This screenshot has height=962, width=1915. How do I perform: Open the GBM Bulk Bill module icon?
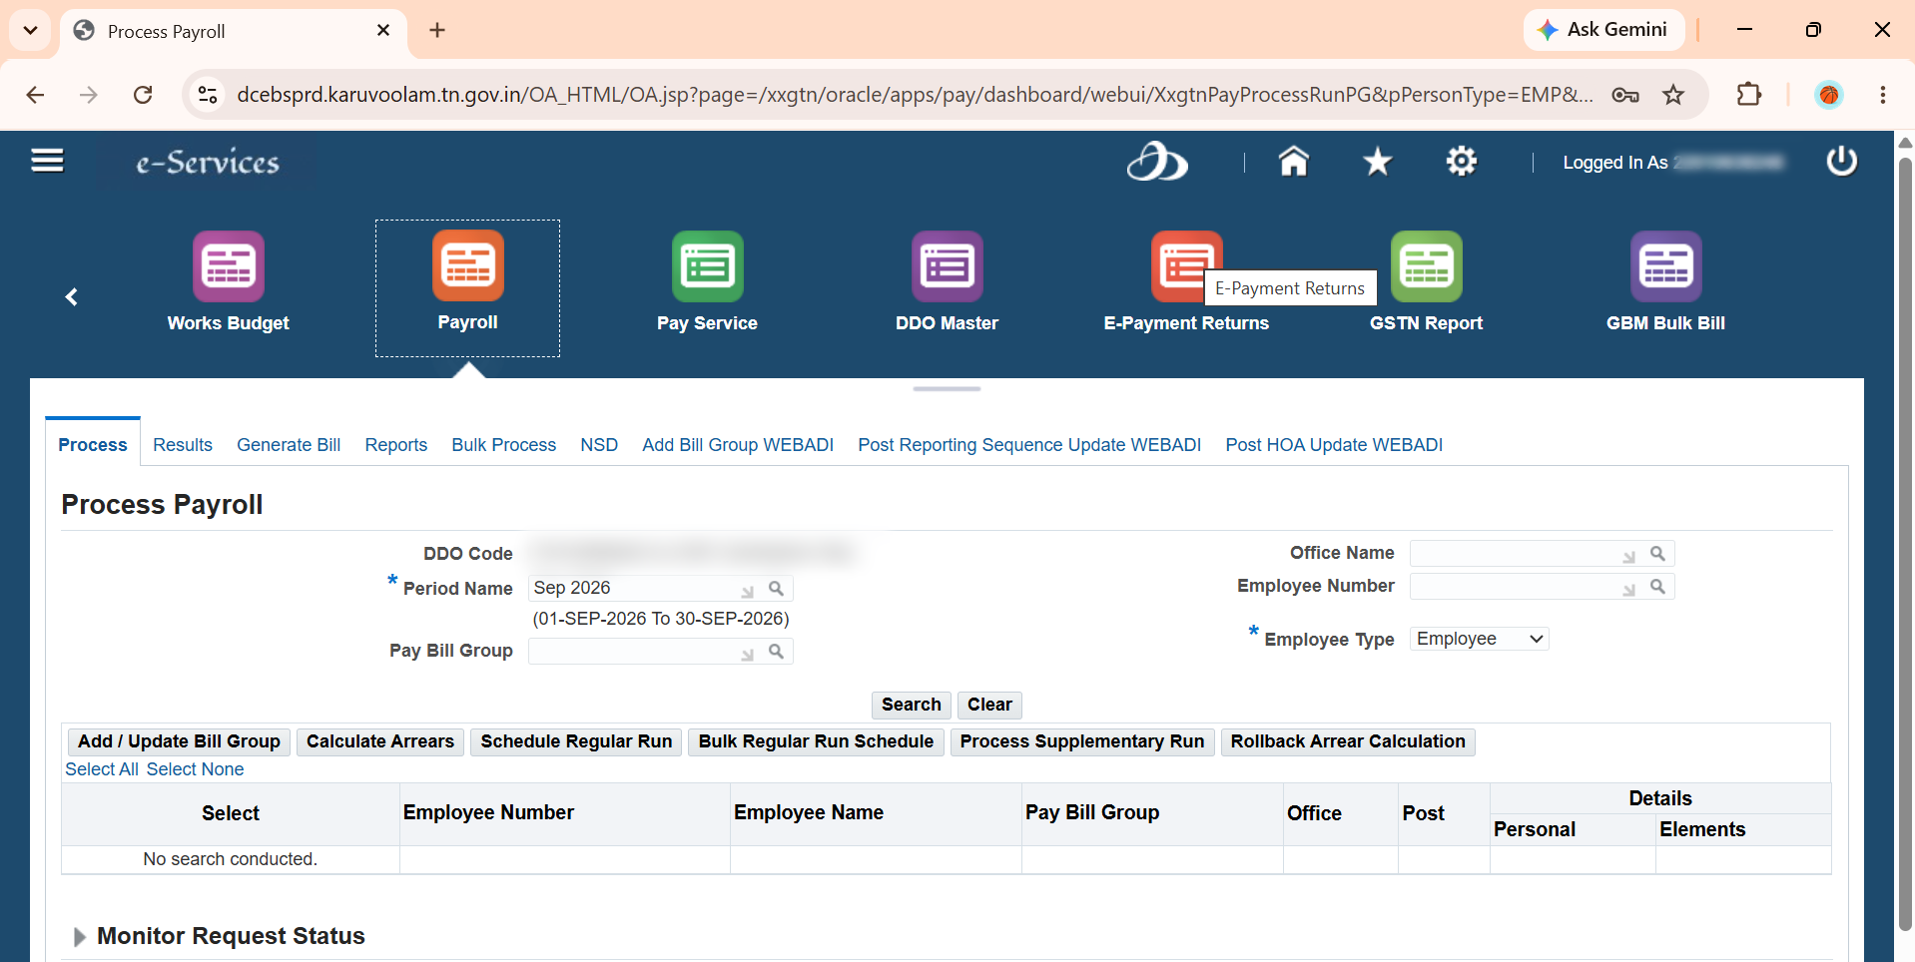click(1666, 266)
